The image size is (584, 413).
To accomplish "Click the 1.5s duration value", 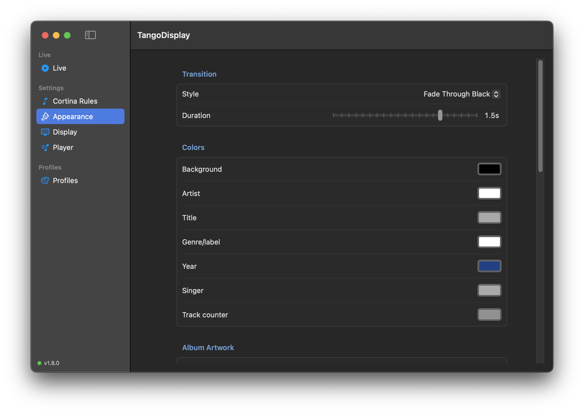I will tap(492, 116).
